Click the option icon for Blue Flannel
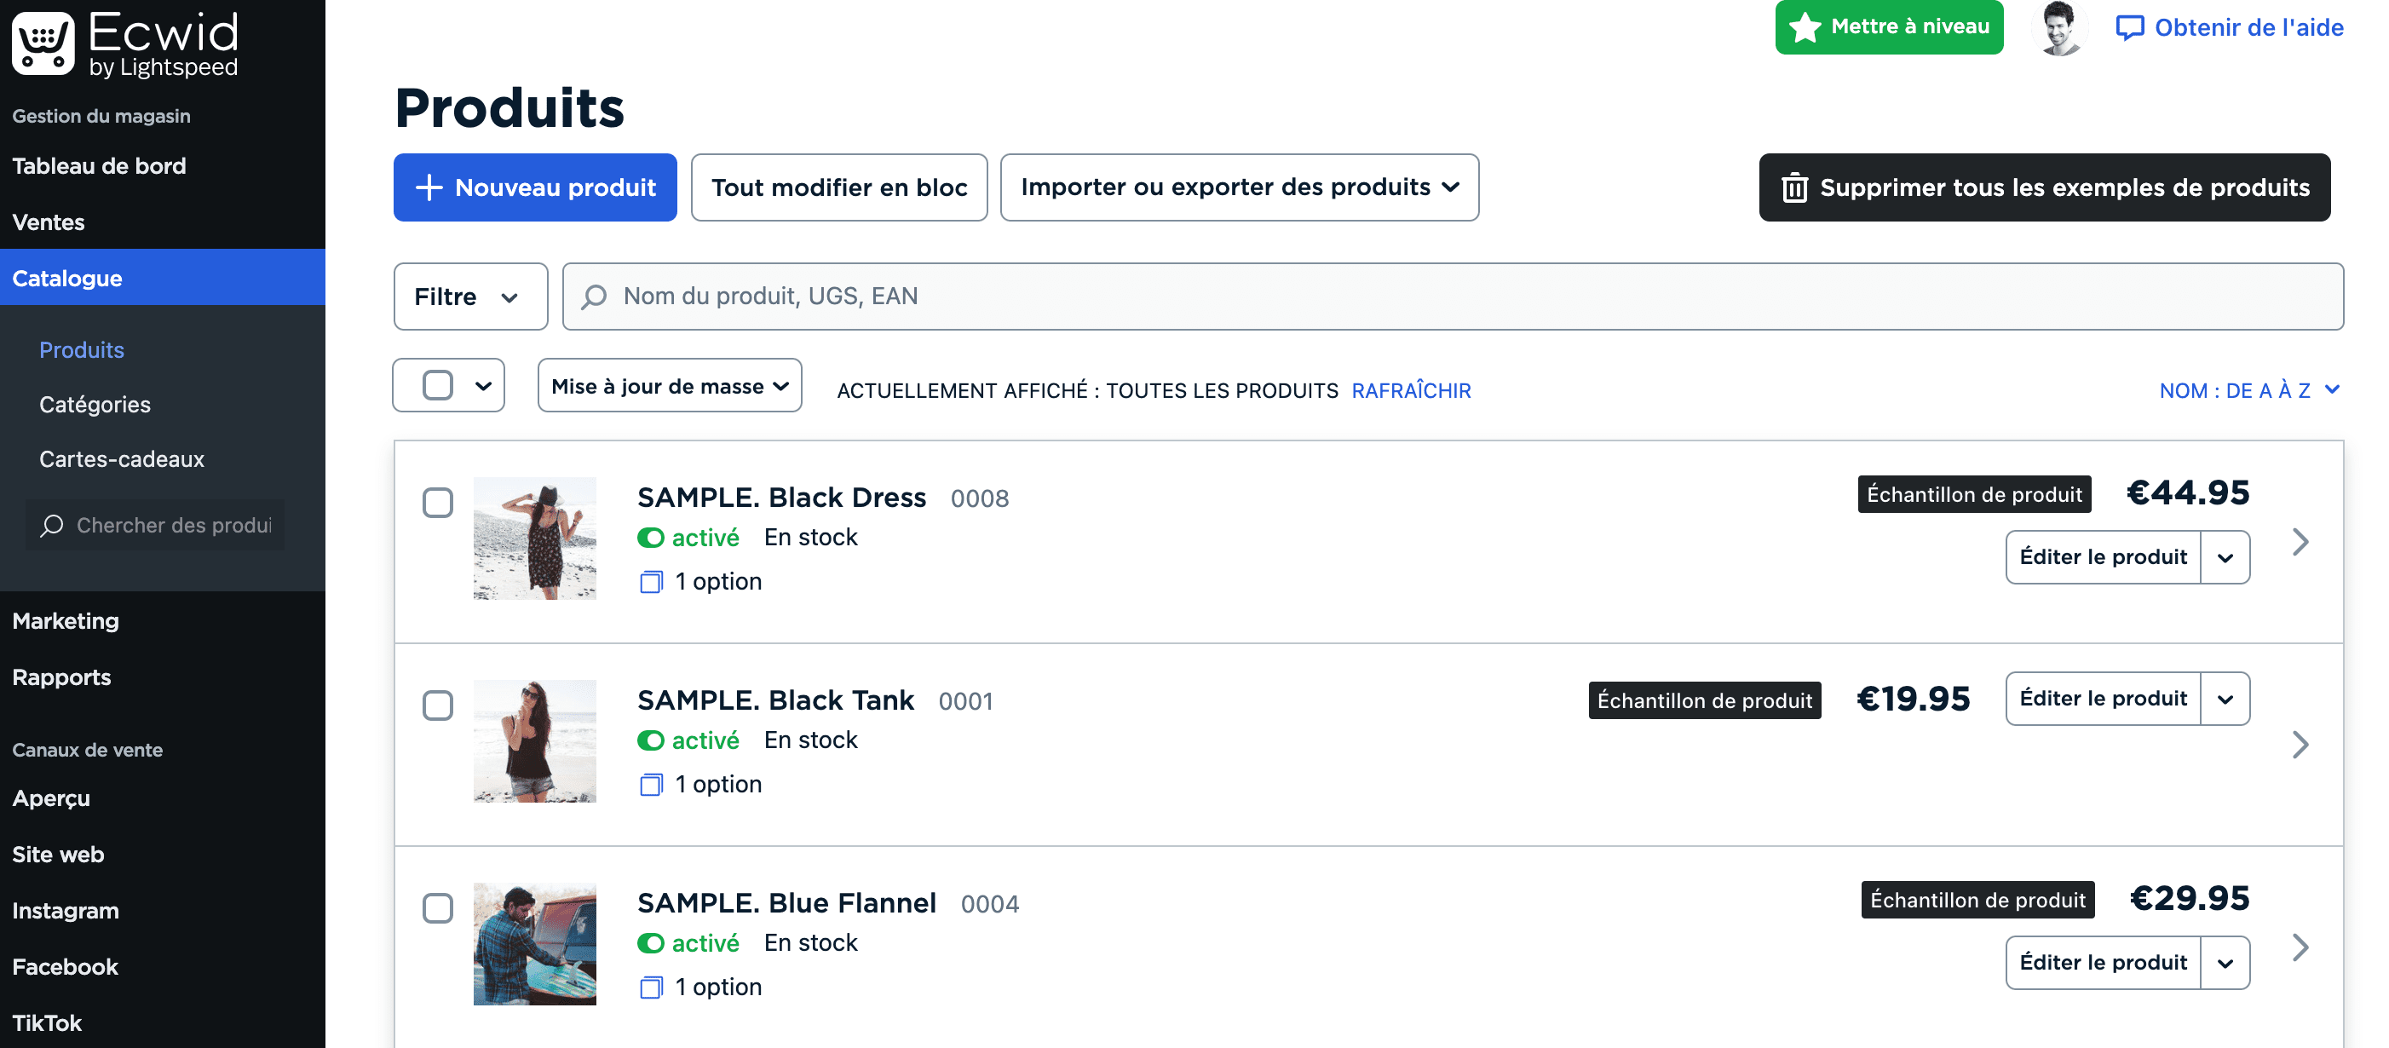 tap(651, 988)
